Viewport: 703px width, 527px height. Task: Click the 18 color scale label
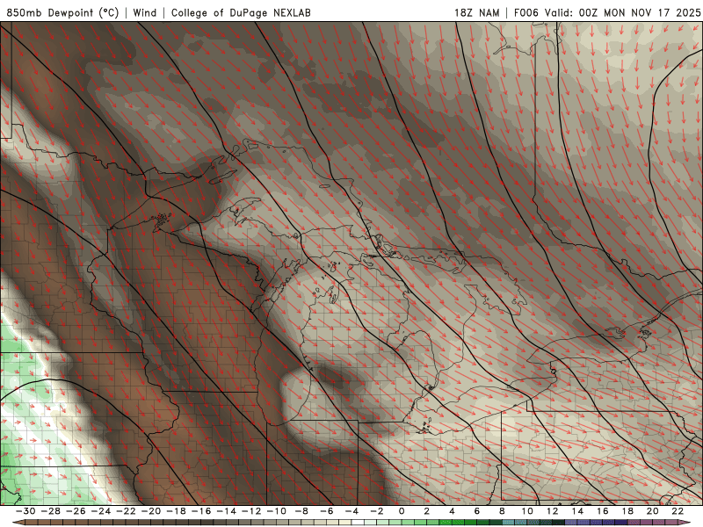tap(627, 511)
